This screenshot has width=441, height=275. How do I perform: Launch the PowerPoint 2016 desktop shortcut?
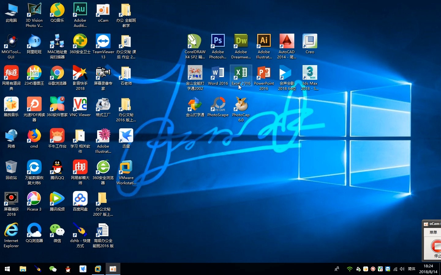pos(264,78)
